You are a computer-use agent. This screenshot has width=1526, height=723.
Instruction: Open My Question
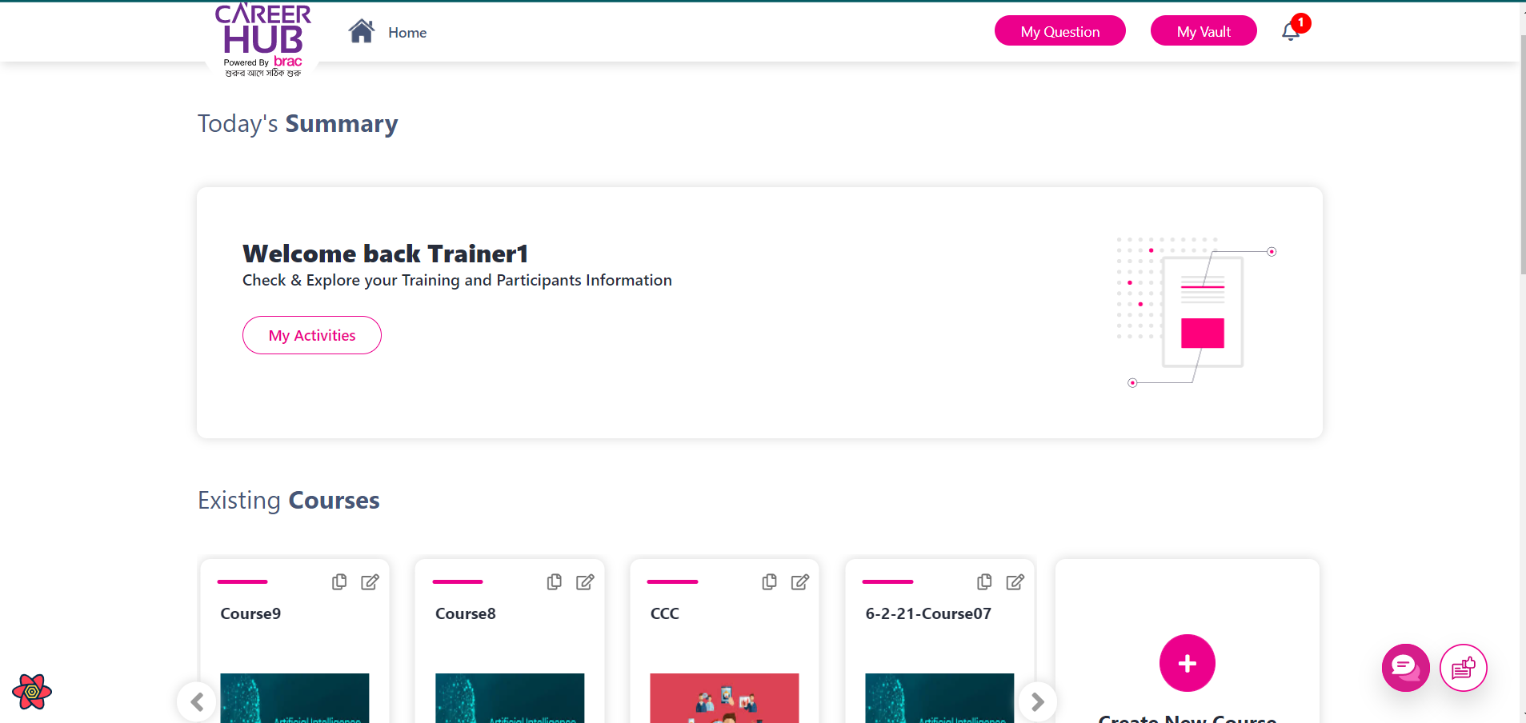pos(1059,31)
